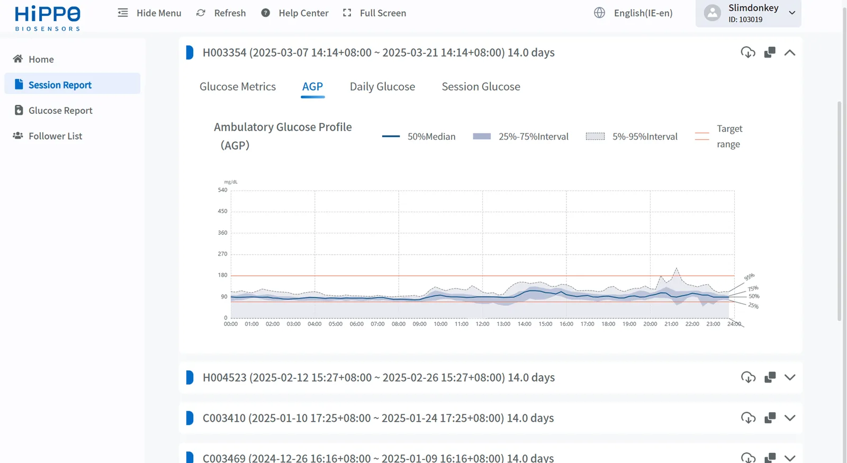Click the Slimdonkey user avatar

713,13
